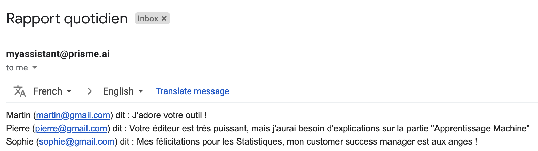Open the English target language dropdown
The height and width of the screenshot is (151, 538).
click(123, 91)
